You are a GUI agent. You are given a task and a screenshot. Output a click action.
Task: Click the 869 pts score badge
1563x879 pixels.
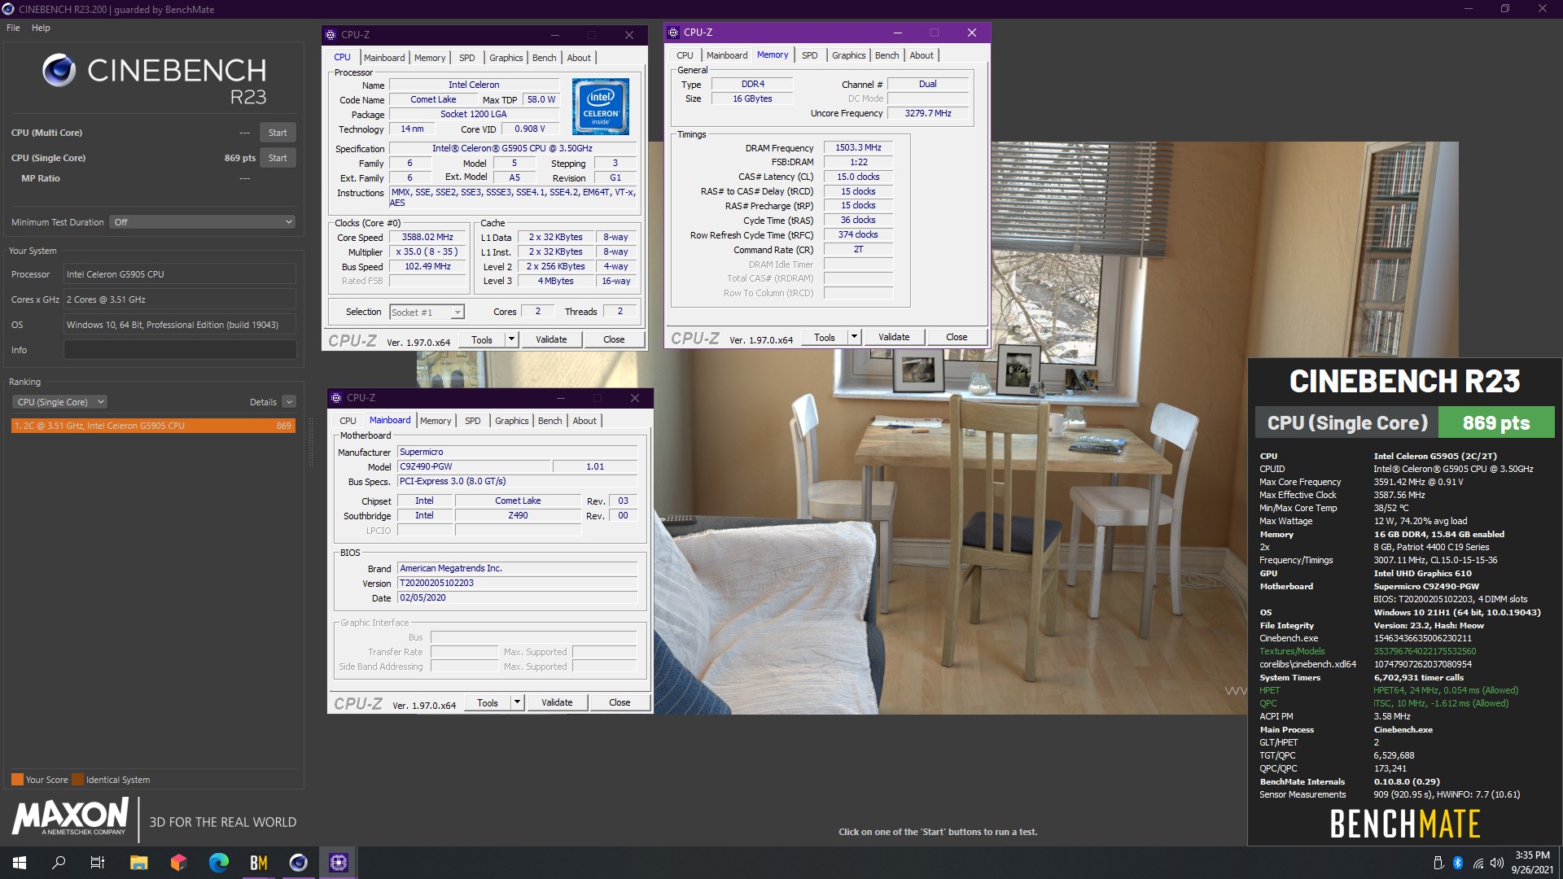point(1496,422)
